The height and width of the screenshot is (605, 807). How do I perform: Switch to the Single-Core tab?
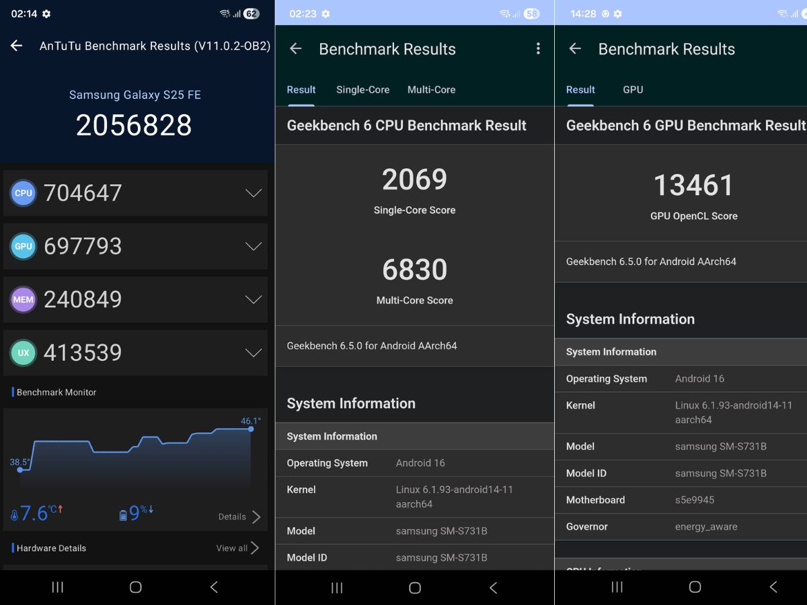362,89
